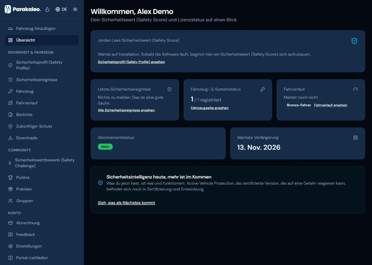This screenshot has height=265, width=372.
Task: Click the renewal date 13. Nov. 2026
Action: [x=259, y=147]
